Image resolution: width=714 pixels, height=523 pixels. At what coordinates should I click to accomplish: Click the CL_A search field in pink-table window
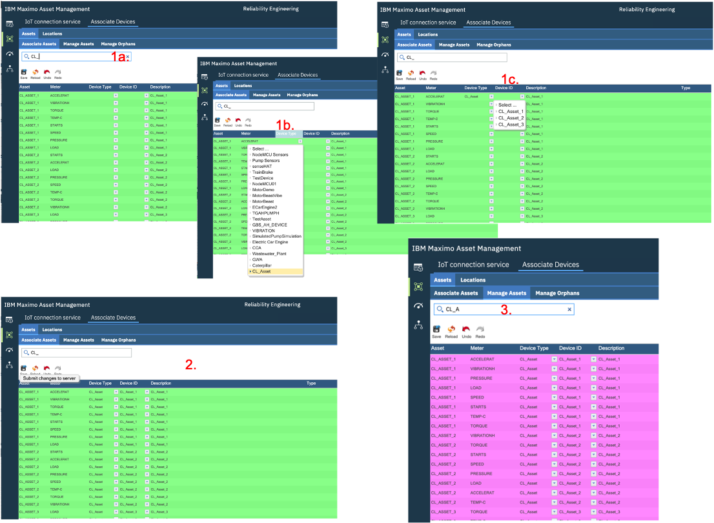coord(504,309)
